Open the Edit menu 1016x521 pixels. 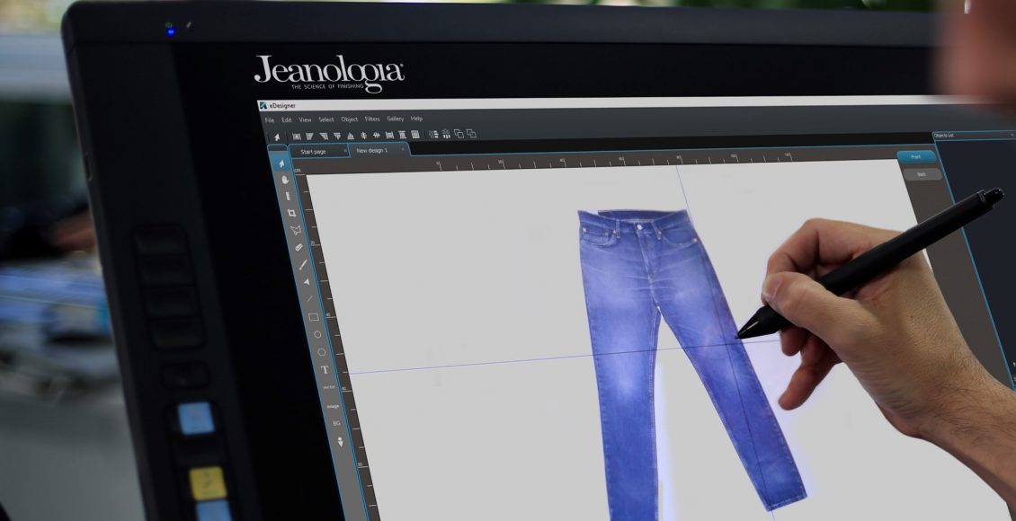coord(287,120)
